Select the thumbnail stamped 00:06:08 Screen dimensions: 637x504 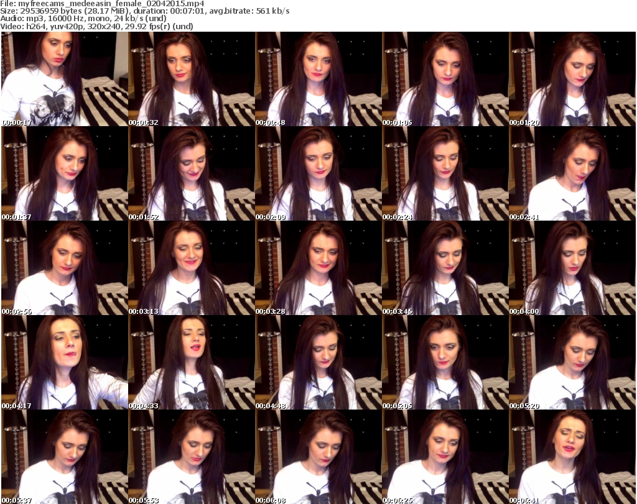318,457
